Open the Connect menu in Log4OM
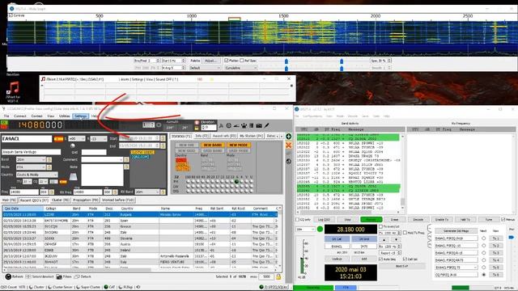This screenshot has height=291, width=518. [x=19, y=116]
